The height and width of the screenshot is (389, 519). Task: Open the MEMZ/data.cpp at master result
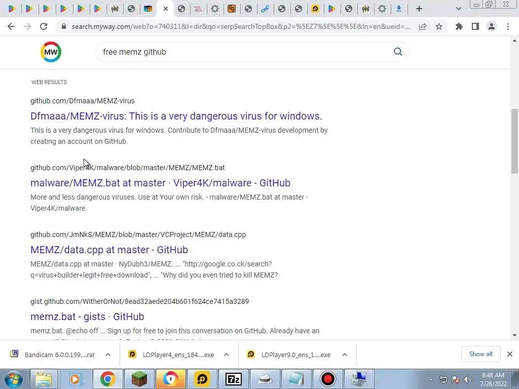point(109,250)
